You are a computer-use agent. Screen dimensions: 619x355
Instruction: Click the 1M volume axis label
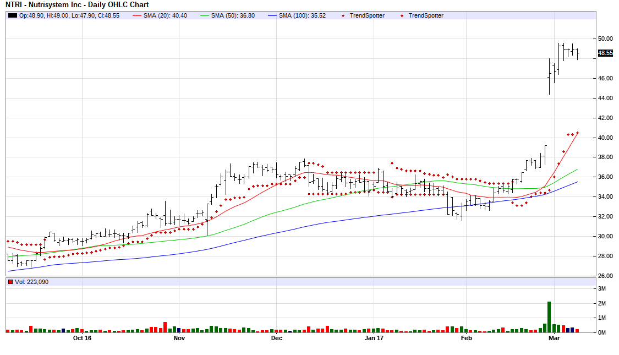pyautogui.click(x=601, y=318)
